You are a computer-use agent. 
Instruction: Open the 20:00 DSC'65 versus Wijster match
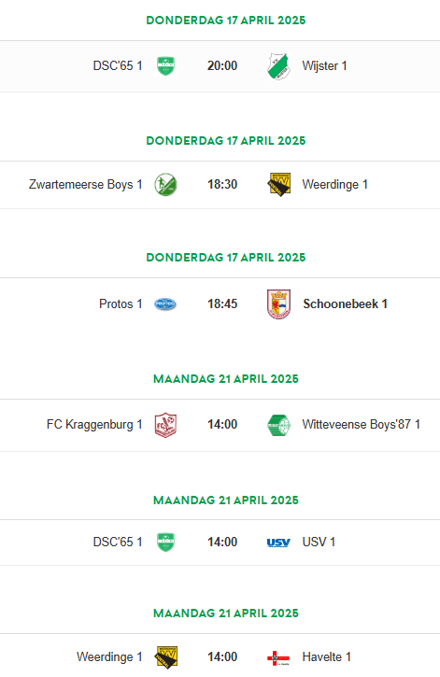pos(220,66)
